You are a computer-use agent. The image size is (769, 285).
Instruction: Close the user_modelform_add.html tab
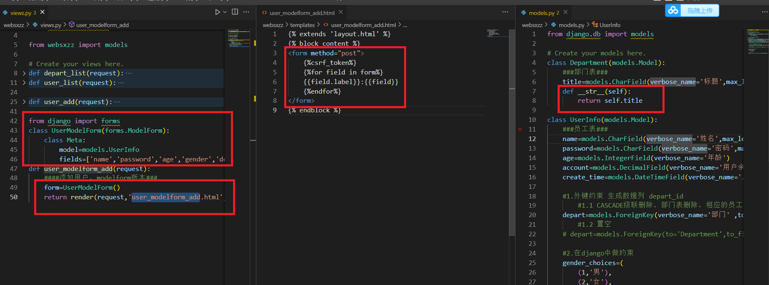click(x=341, y=12)
